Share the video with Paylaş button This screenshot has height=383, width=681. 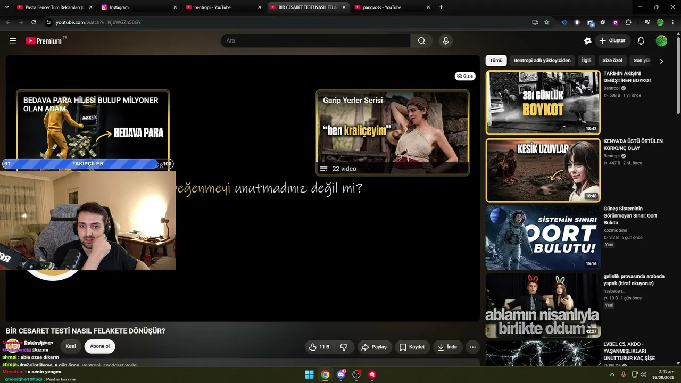coord(374,347)
